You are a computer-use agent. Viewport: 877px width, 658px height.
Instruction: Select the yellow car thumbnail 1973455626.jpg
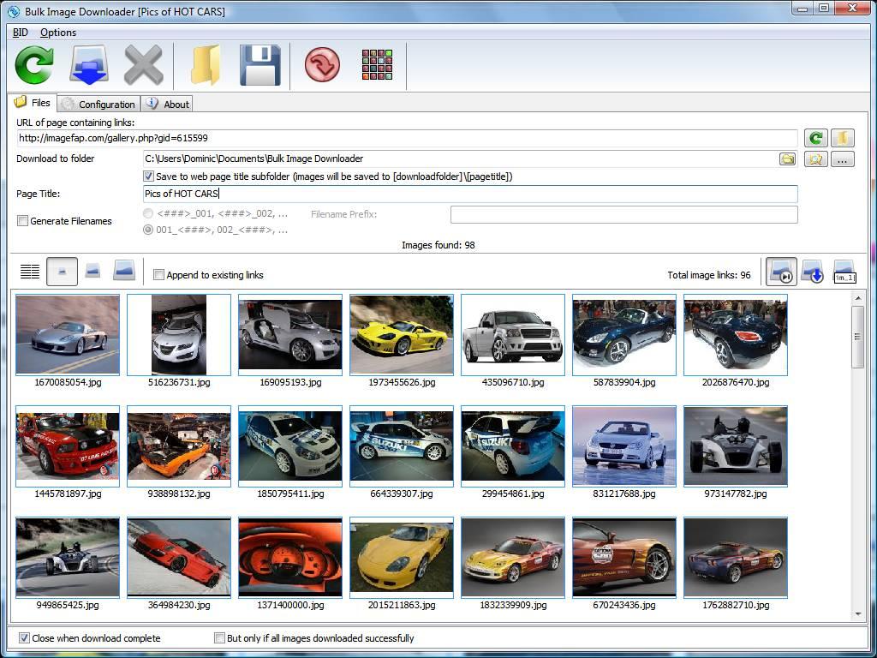(401, 335)
